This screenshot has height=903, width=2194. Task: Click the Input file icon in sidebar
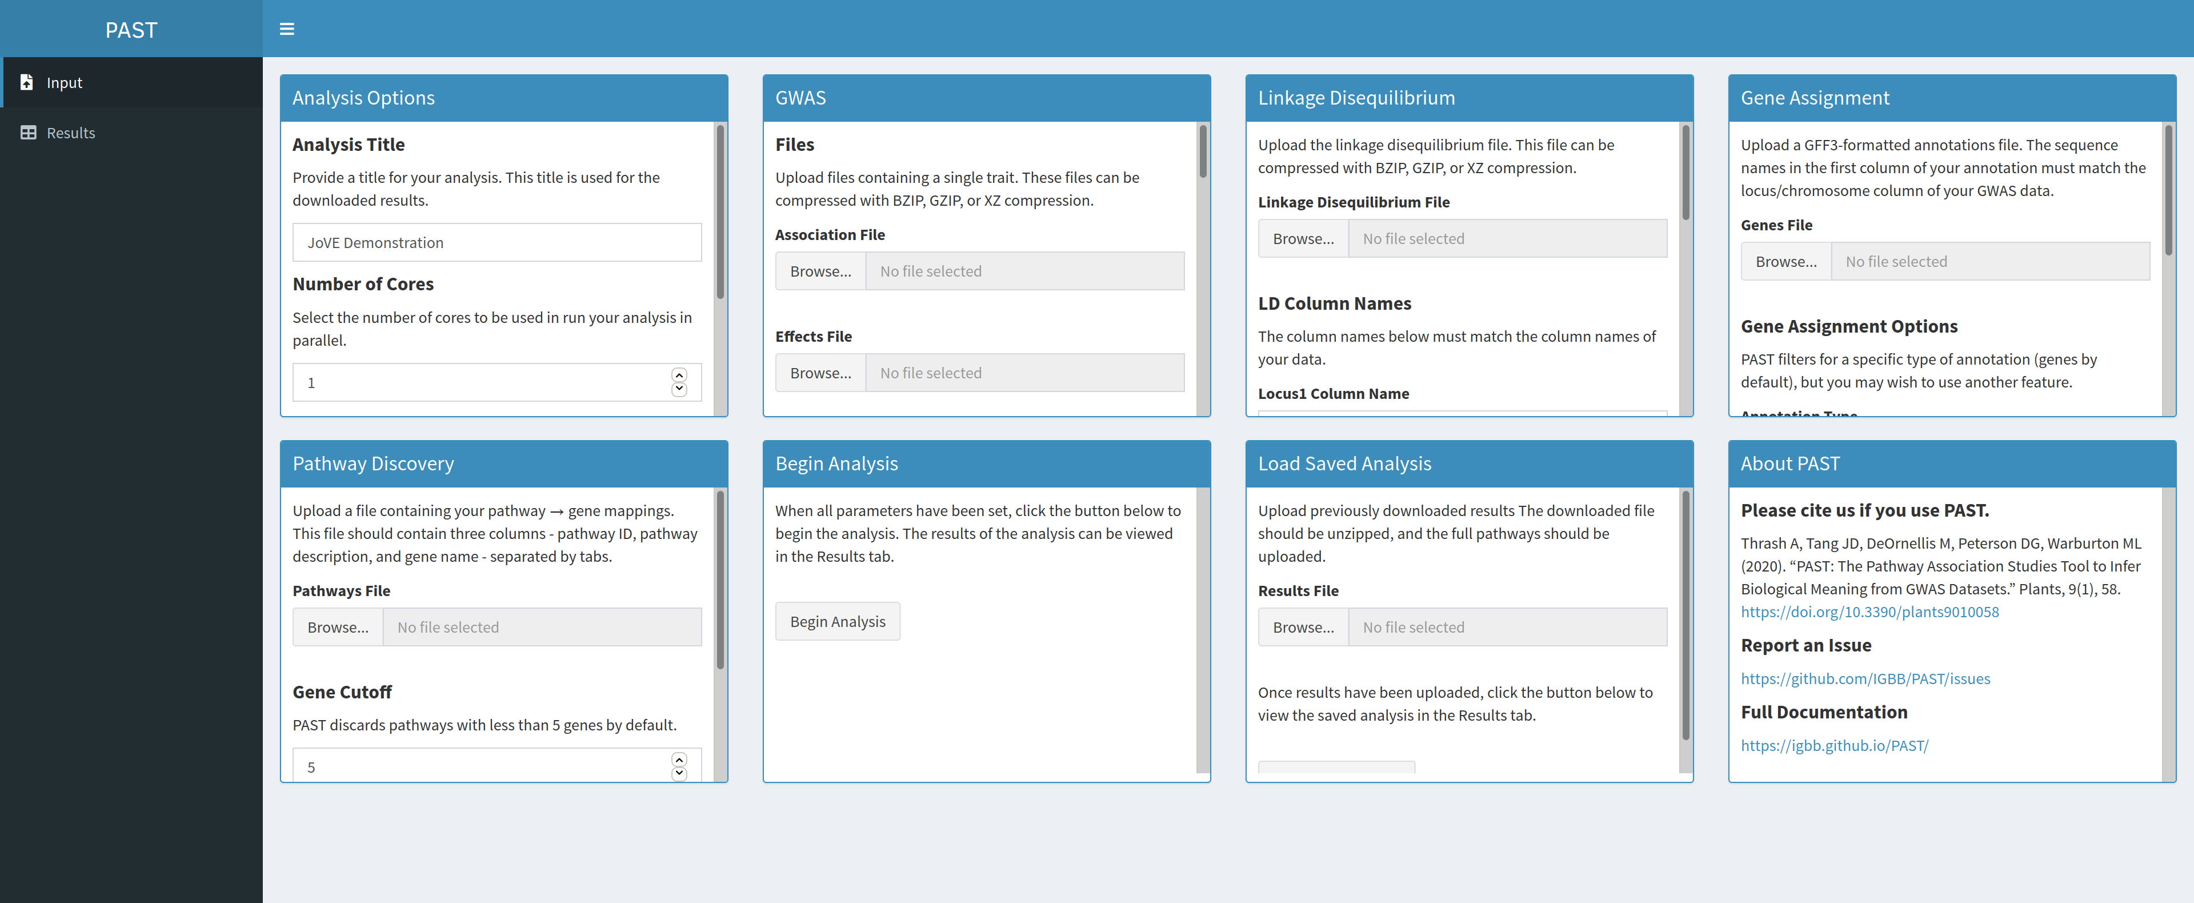pos(26,82)
